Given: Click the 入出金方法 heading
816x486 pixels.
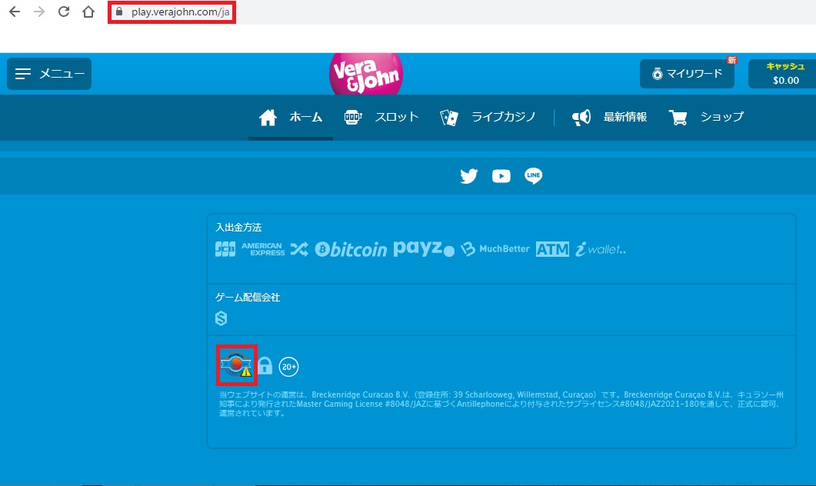Looking at the screenshot, I should [238, 228].
